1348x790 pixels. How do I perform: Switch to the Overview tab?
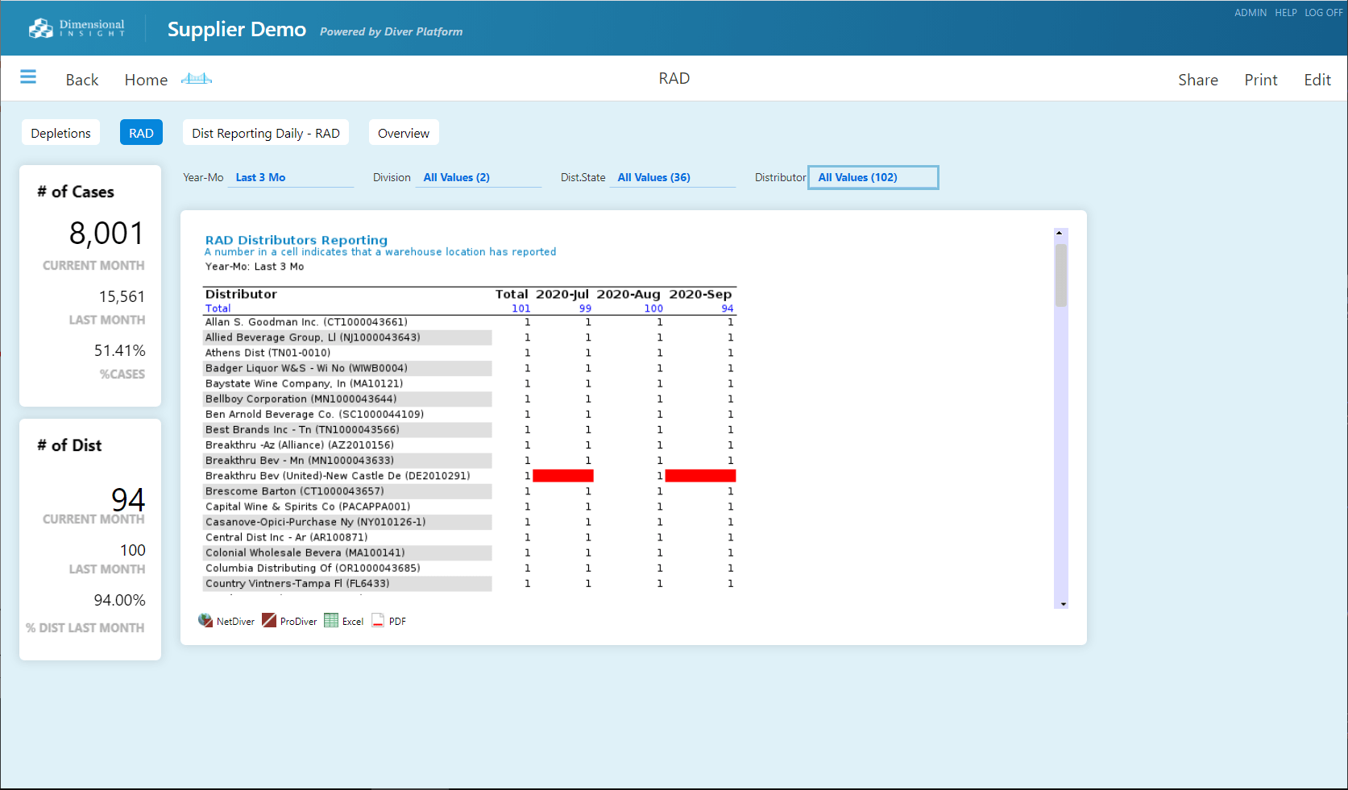point(404,134)
